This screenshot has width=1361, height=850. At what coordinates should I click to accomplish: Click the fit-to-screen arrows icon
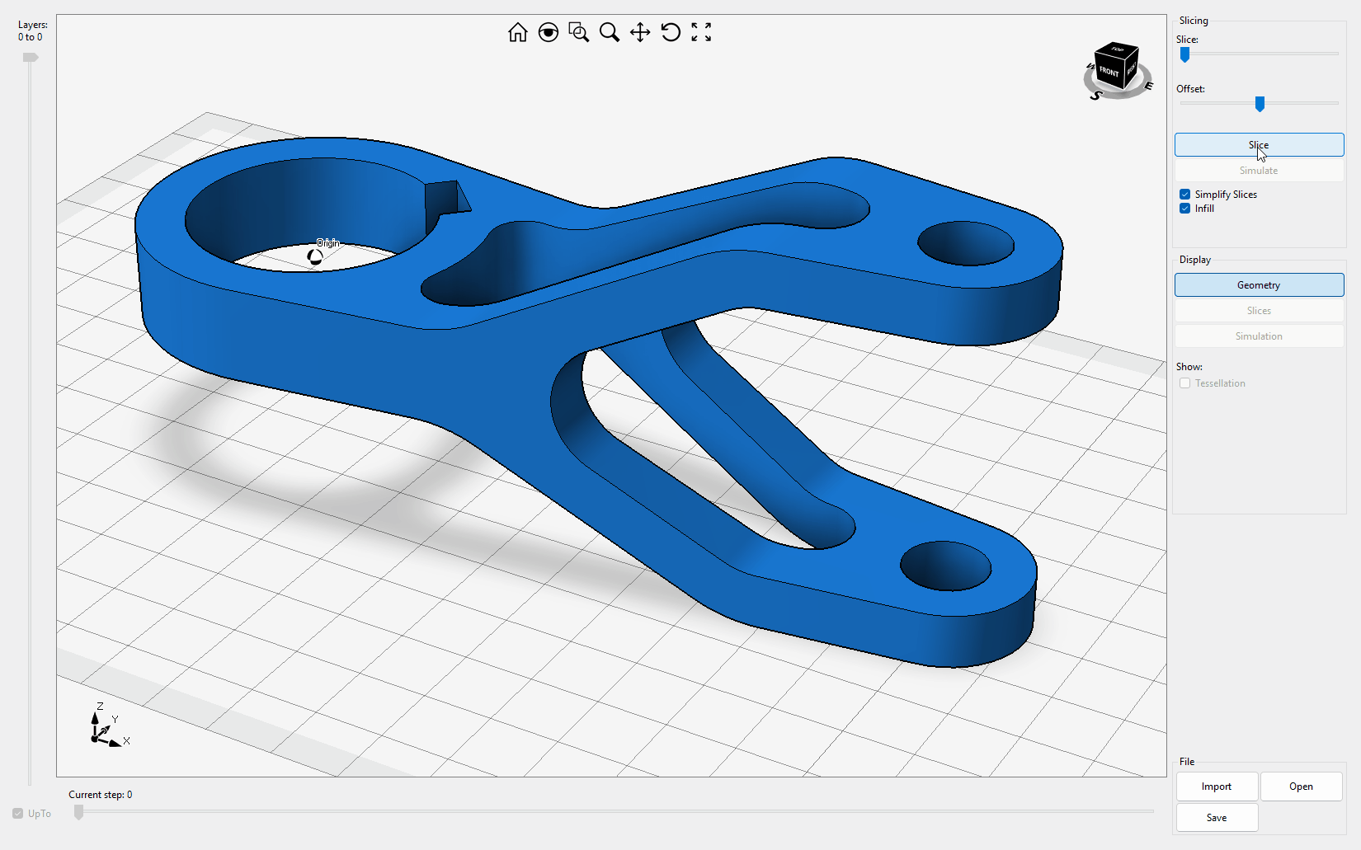701,32
